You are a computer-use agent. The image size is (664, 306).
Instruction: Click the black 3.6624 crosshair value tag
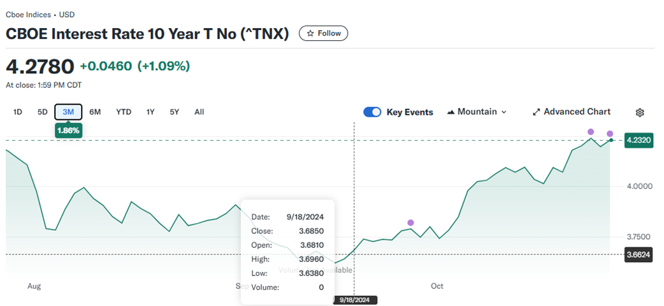(x=638, y=254)
